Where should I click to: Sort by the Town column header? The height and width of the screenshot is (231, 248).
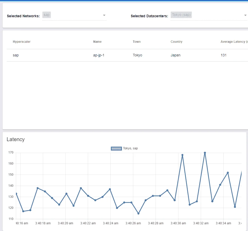click(x=137, y=41)
